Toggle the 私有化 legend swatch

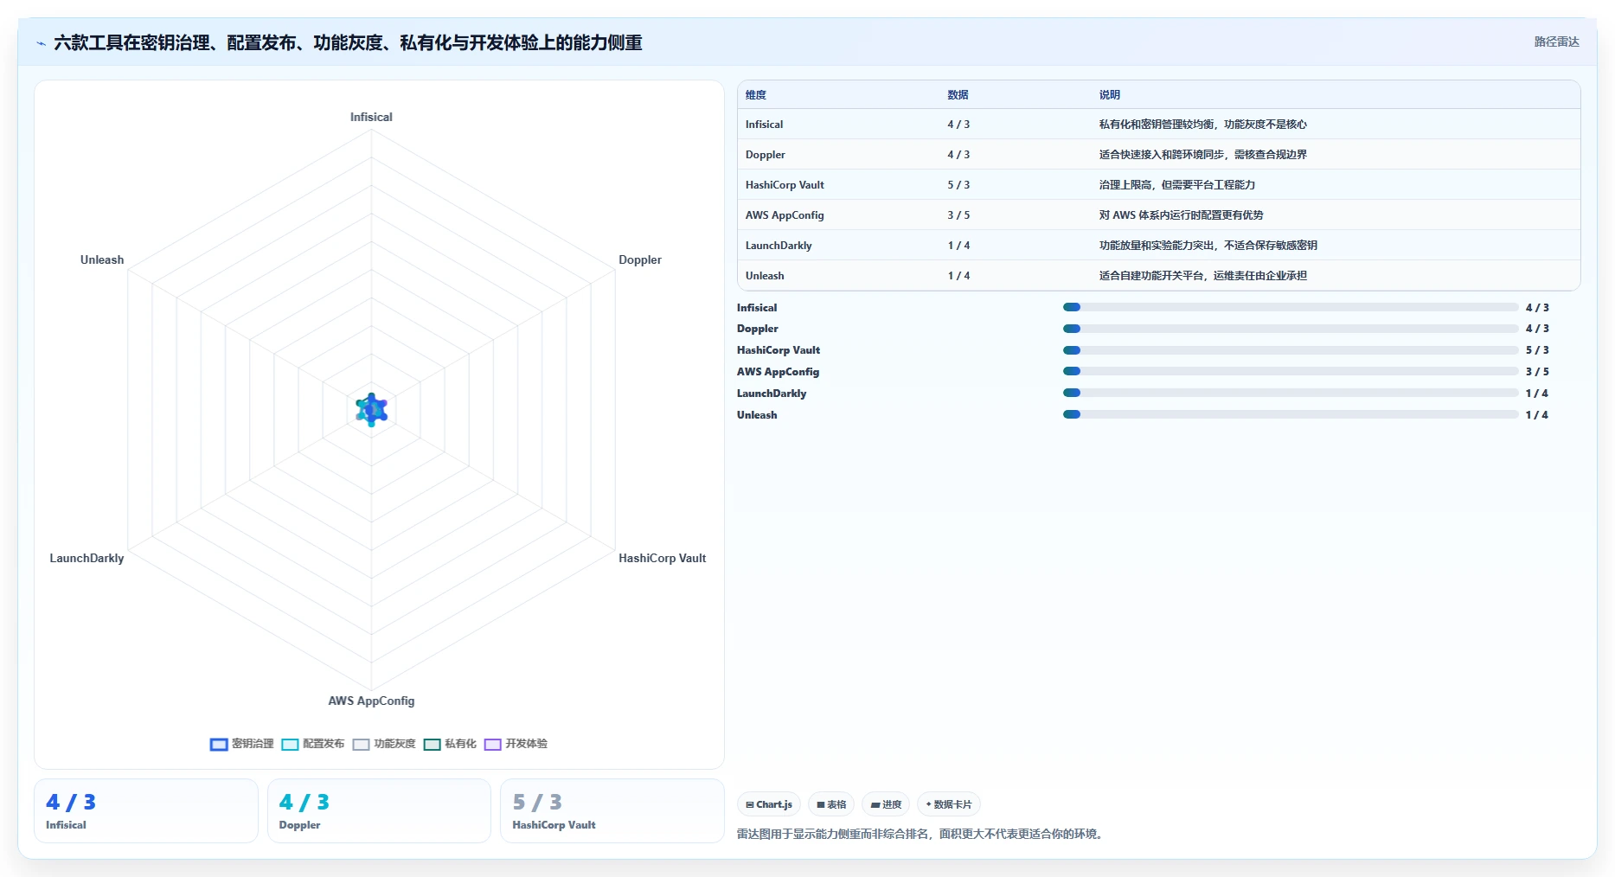[432, 744]
